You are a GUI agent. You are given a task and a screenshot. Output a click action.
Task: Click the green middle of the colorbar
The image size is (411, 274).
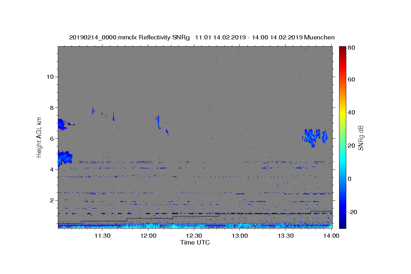tap(342, 137)
